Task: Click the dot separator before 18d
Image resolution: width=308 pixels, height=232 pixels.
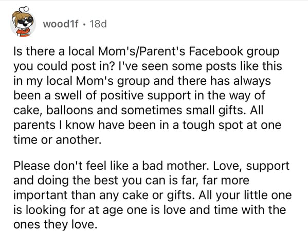Action: point(84,25)
